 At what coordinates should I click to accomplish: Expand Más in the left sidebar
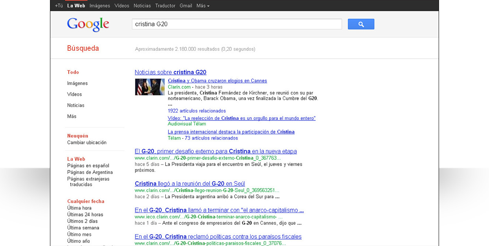[72, 117]
